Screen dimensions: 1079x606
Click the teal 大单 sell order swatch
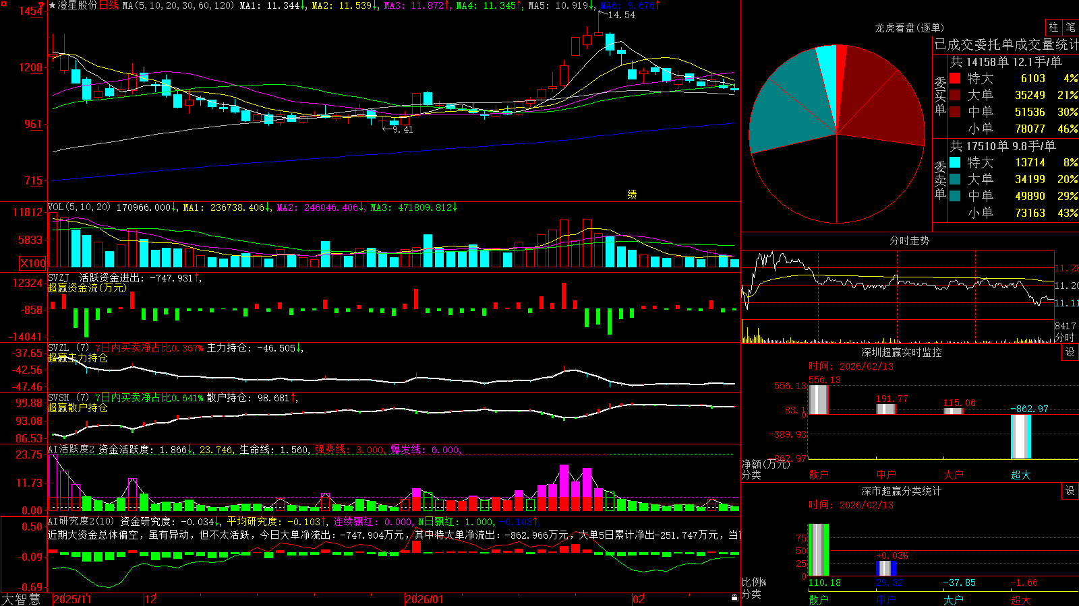pos(955,179)
